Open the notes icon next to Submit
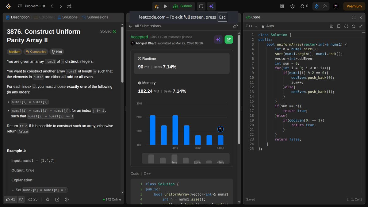This screenshot has width=368, height=207. (201, 6)
